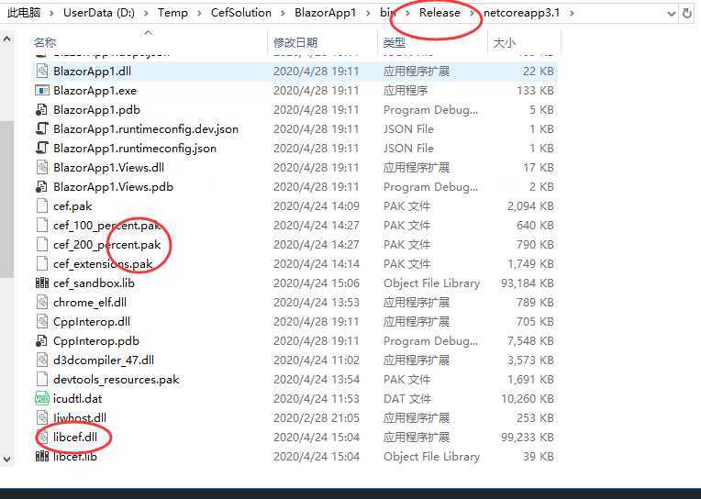Click DAT 文件 type cell

coord(407,398)
